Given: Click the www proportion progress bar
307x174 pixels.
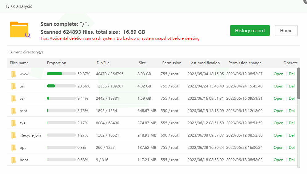Looking at the screenshot, I should coord(61,74).
